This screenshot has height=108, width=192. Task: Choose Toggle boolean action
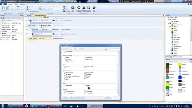coord(69,61)
